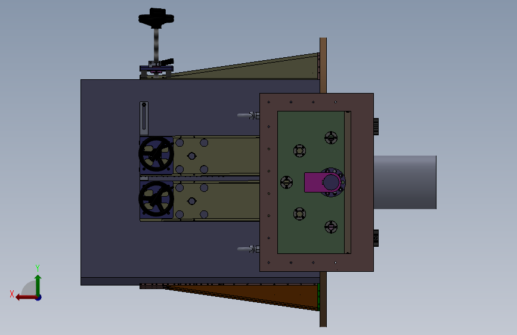The width and height of the screenshot is (517, 335).
Task: Select the lower black handwheel
Action: (x=156, y=199)
